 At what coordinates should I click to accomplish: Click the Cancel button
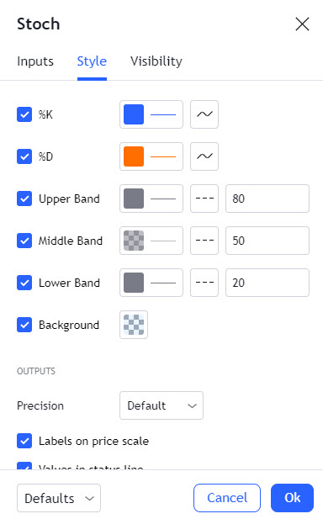click(x=227, y=498)
